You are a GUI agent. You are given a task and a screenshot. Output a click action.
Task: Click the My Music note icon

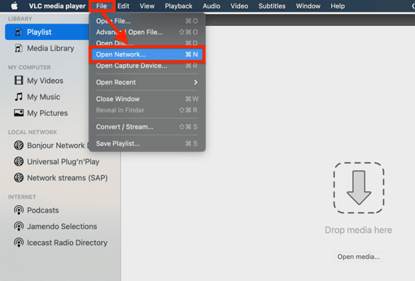[x=19, y=97]
